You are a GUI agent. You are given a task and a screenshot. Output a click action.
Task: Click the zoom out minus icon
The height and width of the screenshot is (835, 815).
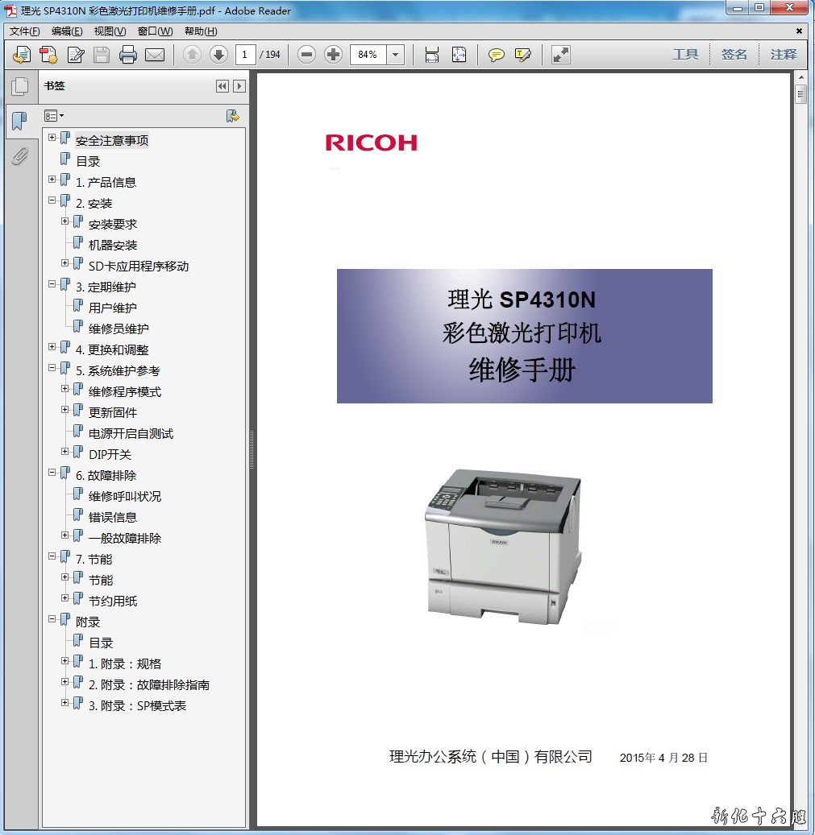306,55
